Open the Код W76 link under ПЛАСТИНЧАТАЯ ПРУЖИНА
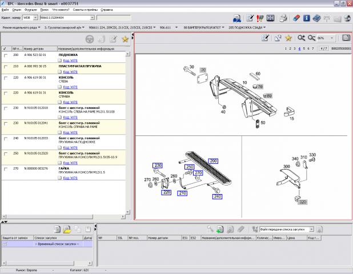The image size is (353, 274). (x=70, y=72)
